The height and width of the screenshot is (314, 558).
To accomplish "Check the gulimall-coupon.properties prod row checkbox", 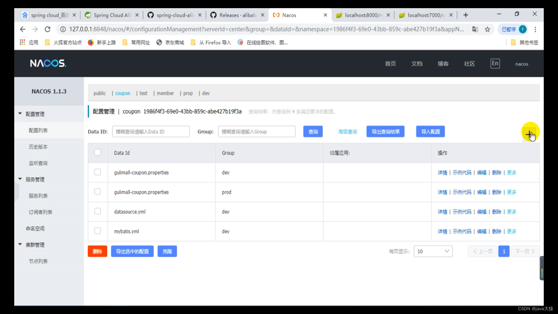I will (x=97, y=192).
